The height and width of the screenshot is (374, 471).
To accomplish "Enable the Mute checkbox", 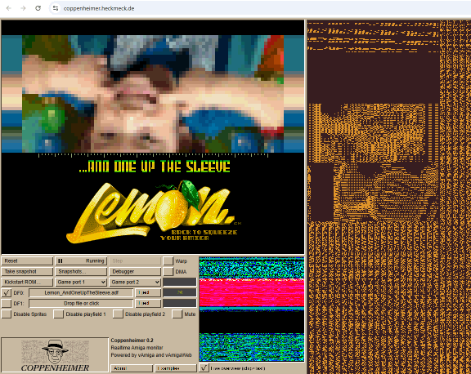I will pos(177,314).
